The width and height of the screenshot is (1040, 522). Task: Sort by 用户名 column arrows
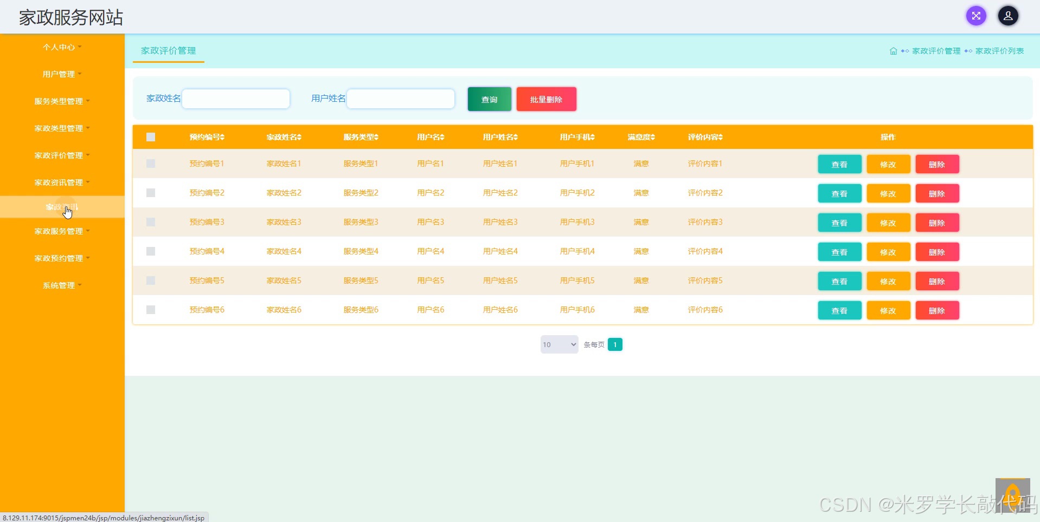click(442, 138)
